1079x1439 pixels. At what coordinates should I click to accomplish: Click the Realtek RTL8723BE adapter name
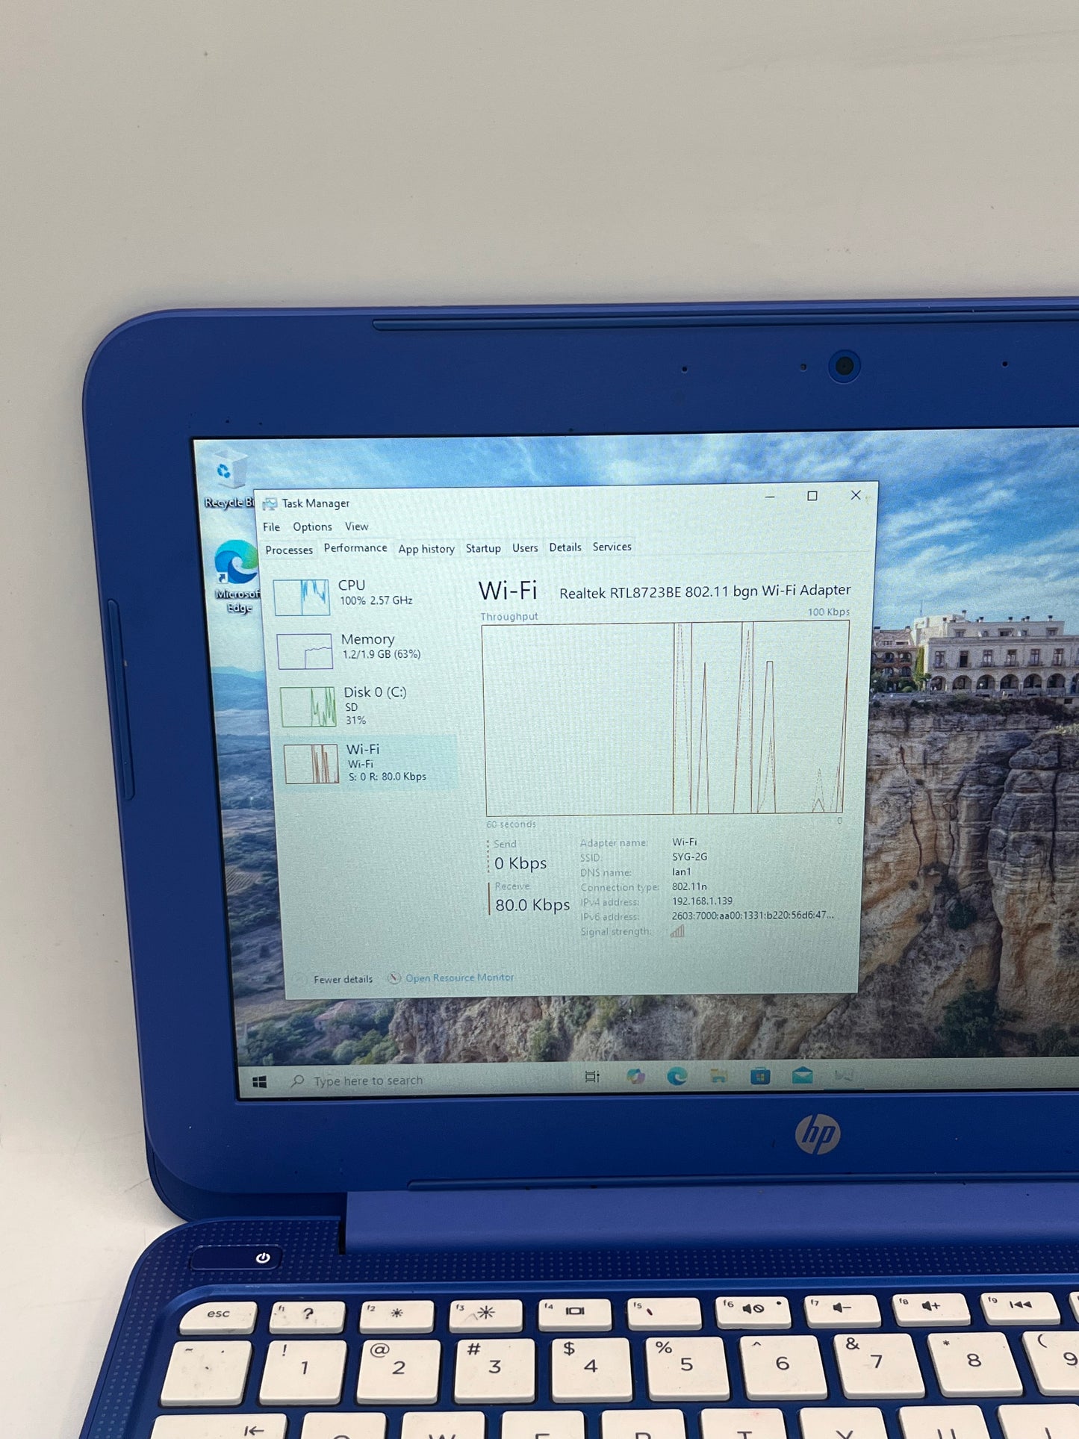(x=705, y=591)
